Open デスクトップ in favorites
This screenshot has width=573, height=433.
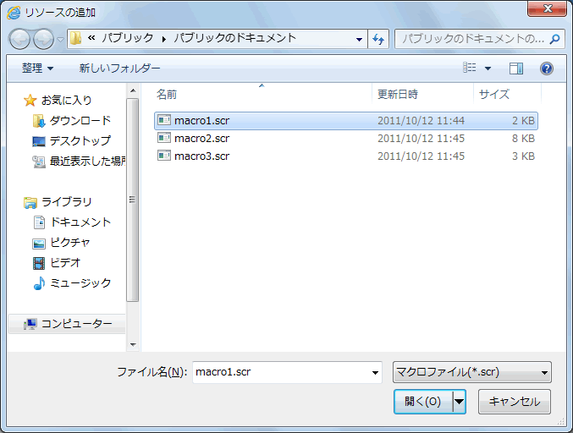80,140
